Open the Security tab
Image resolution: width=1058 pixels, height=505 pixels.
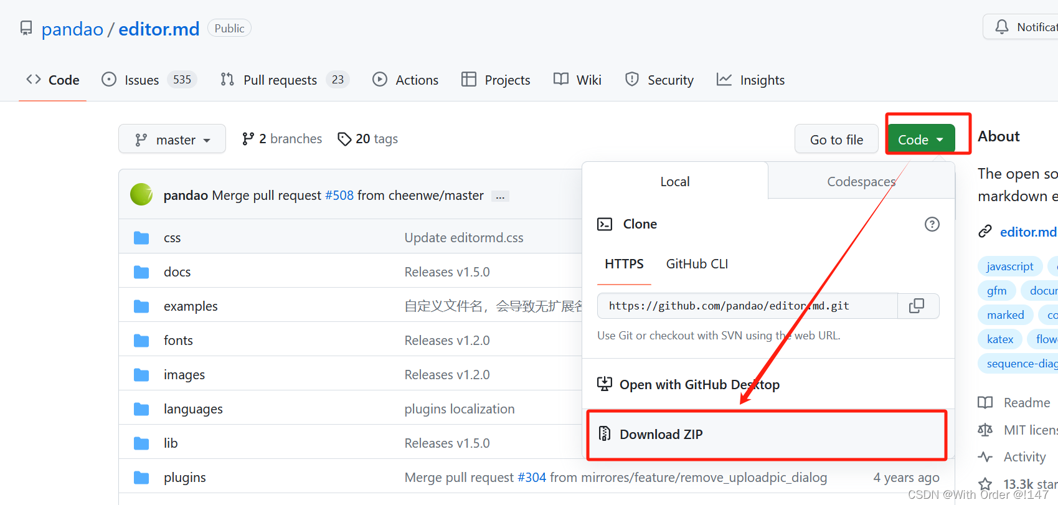(659, 80)
